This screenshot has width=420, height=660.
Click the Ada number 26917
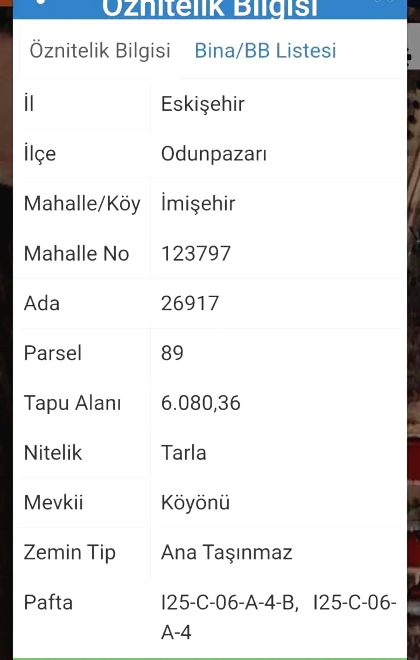coord(190,303)
